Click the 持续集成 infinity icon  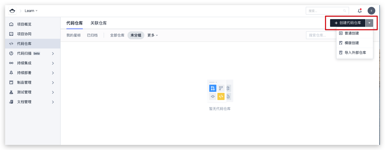11,63
